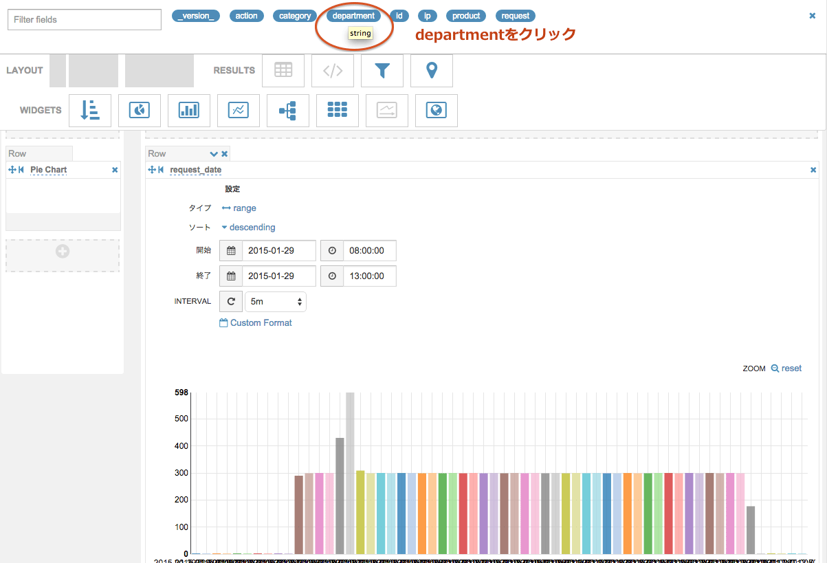The image size is (827, 563).
Task: Select the HTML results widget icon
Action: coord(333,70)
